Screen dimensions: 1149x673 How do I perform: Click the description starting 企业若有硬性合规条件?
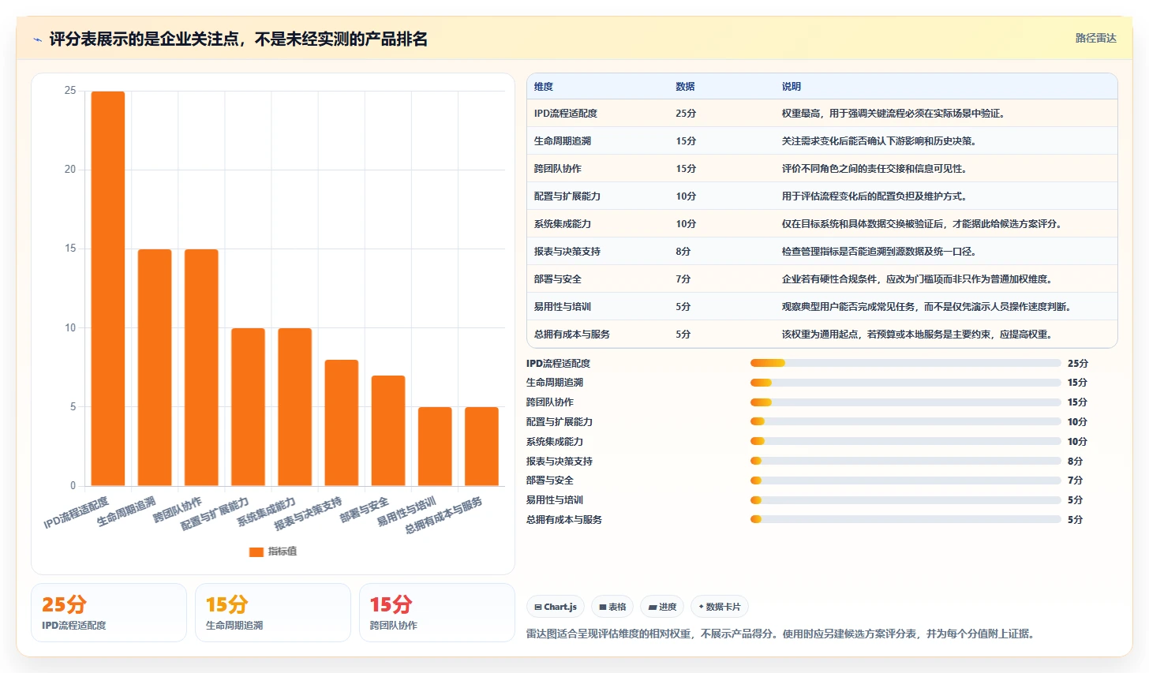(x=918, y=279)
